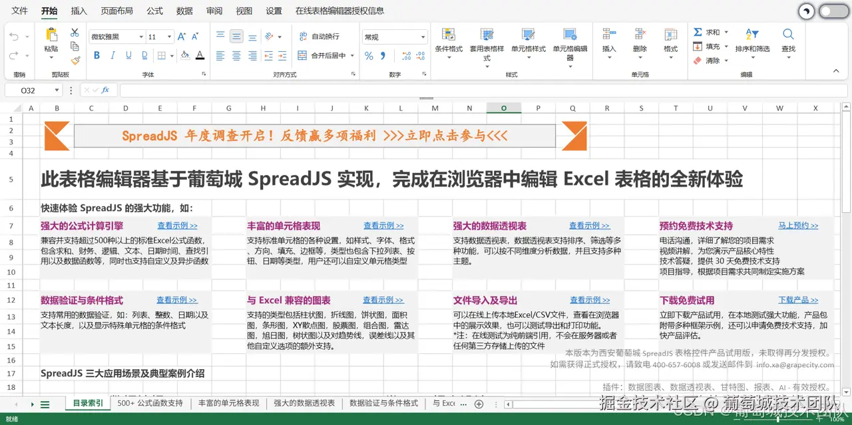The width and height of the screenshot is (852, 425).
Task: Toggle Italic formatting
Action: click(112, 56)
